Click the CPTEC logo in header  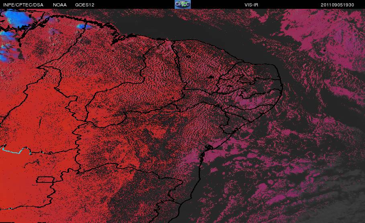[182, 4]
